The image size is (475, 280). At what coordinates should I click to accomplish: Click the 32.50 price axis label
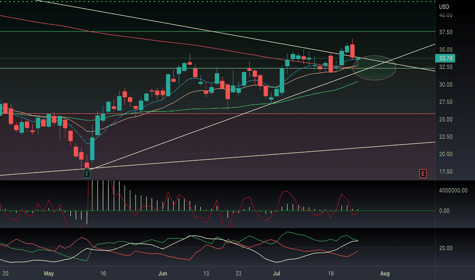tap(445, 67)
